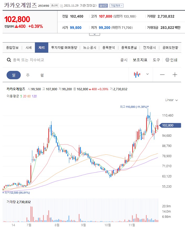The image size is (185, 232).
Task: Zoom out chart with minus icon
Action: pos(162,75)
